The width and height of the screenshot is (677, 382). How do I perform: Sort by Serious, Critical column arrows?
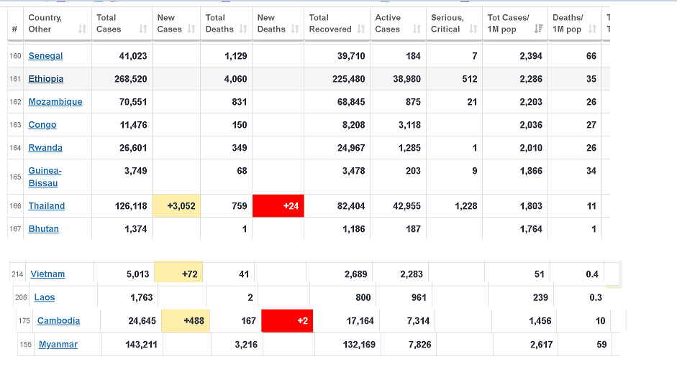(473, 29)
